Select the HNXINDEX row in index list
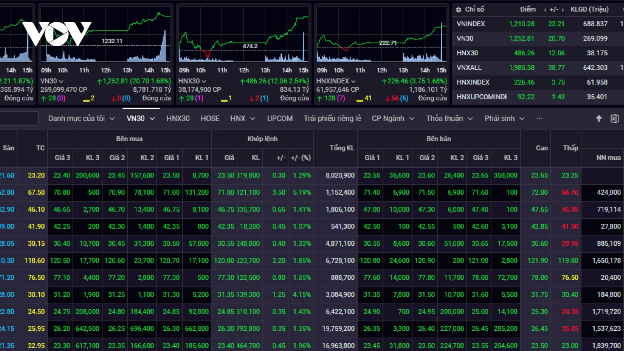This screenshot has height=351, width=624. 538,82
